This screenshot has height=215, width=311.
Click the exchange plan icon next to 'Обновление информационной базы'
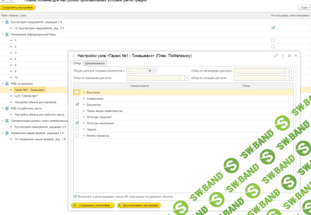pos(7,34)
